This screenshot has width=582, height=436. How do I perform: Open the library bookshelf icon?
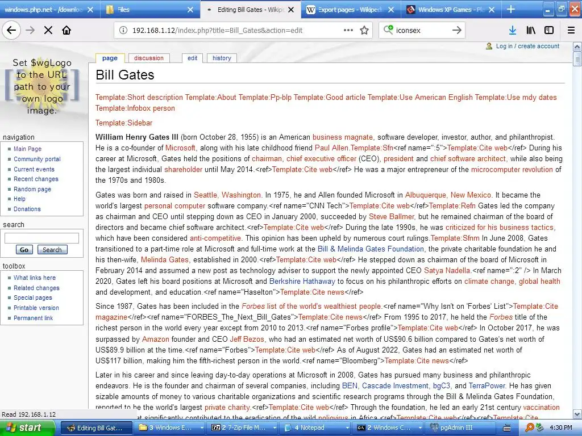(531, 31)
